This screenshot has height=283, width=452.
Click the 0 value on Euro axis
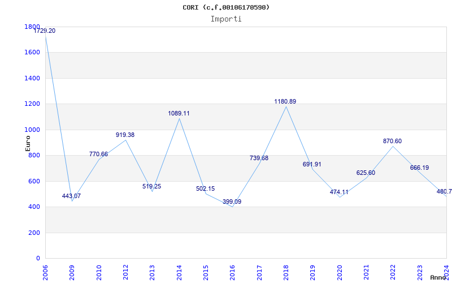coord(38,259)
